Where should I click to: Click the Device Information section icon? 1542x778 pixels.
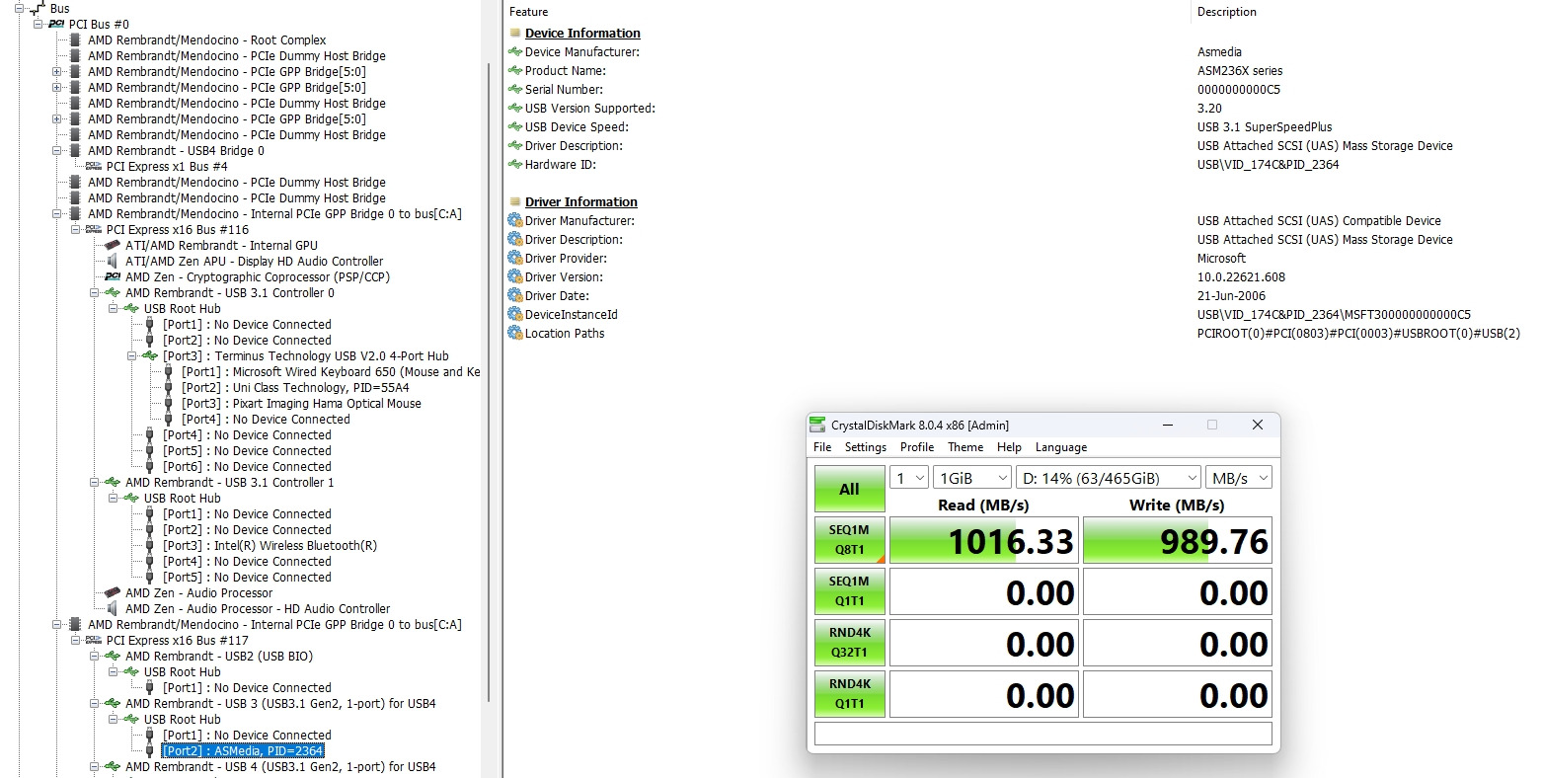[514, 33]
